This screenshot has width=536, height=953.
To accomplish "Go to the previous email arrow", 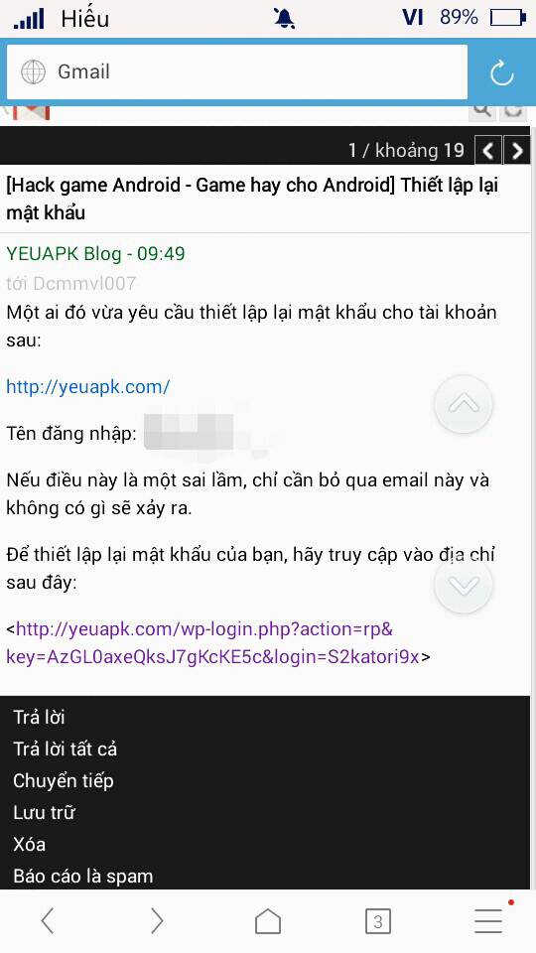I will (487, 151).
